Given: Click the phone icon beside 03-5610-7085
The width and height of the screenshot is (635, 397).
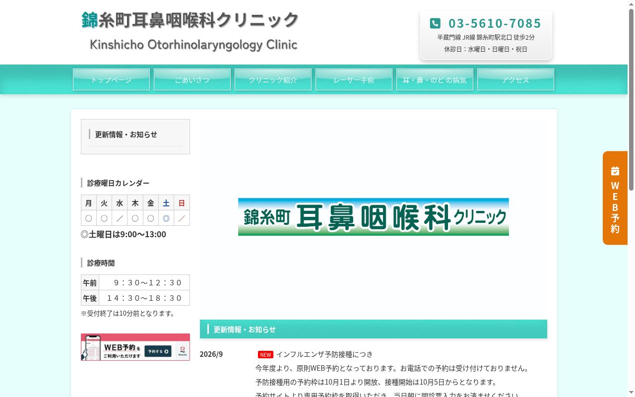Looking at the screenshot, I should coord(435,23).
